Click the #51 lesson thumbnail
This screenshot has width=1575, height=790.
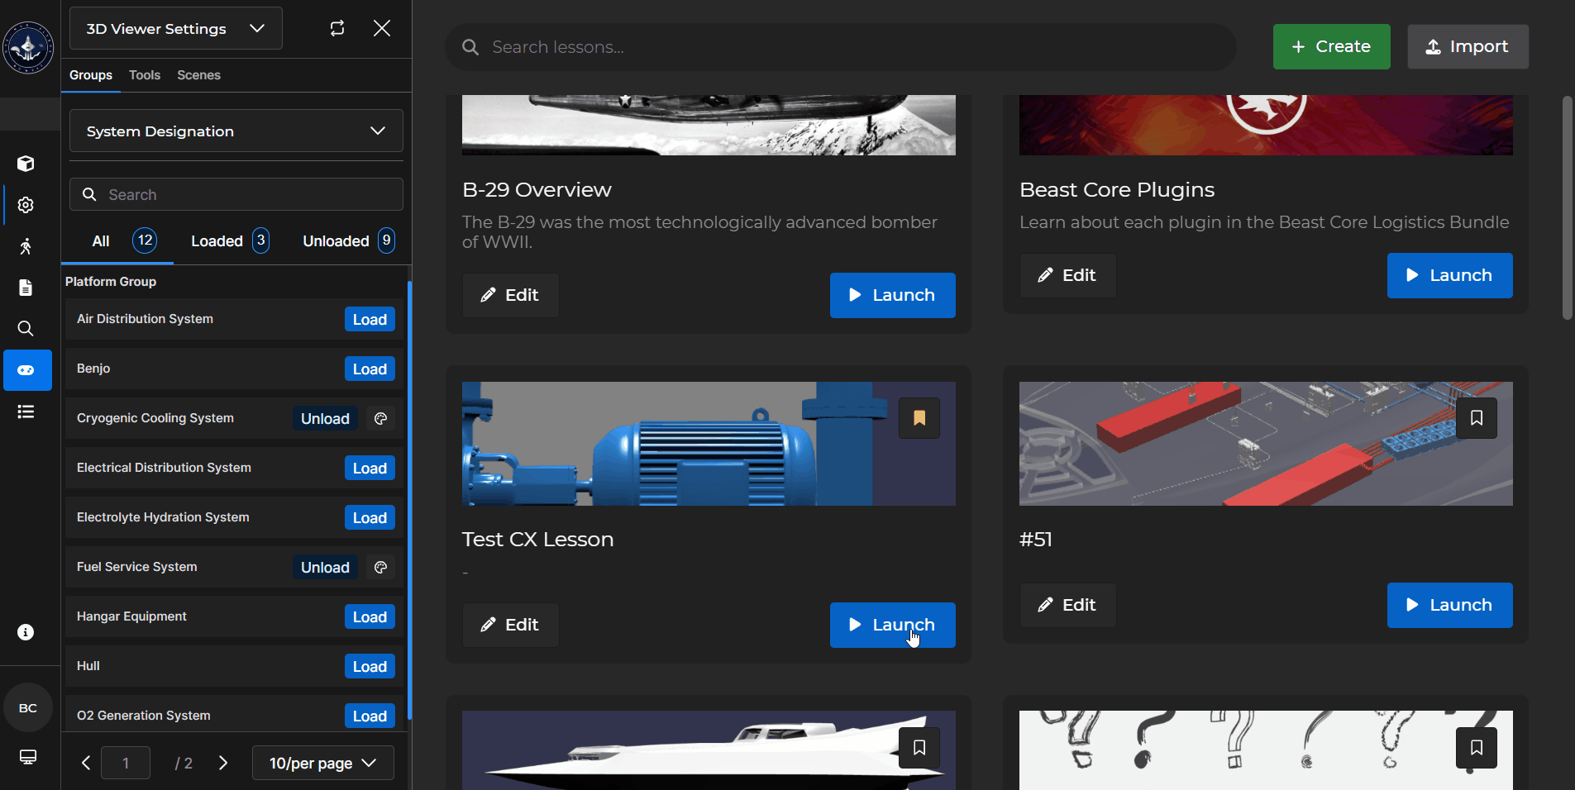[1266, 444]
